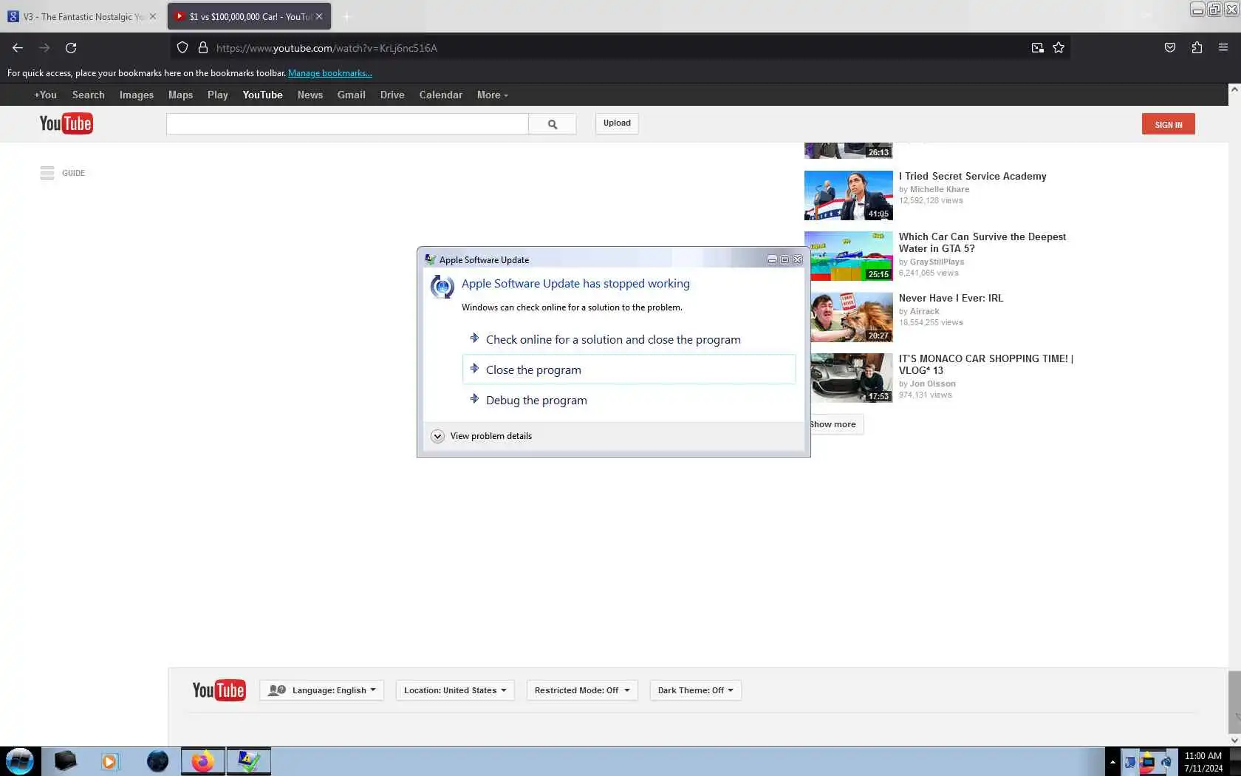Click the dark globe icon in the taskbar

[157, 761]
